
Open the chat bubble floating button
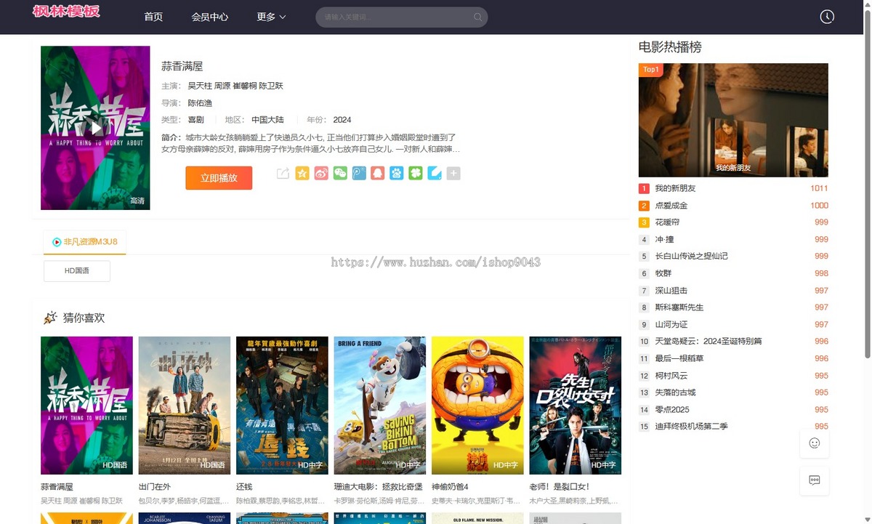click(815, 480)
